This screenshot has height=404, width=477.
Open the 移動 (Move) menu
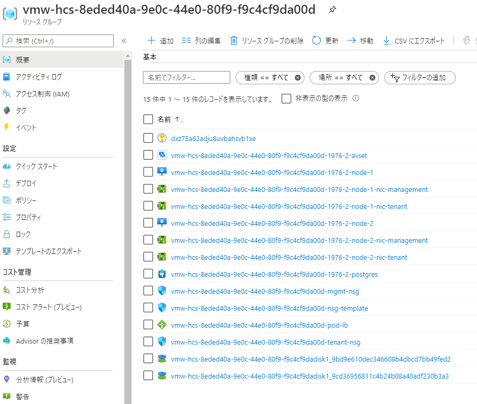pyautogui.click(x=360, y=40)
